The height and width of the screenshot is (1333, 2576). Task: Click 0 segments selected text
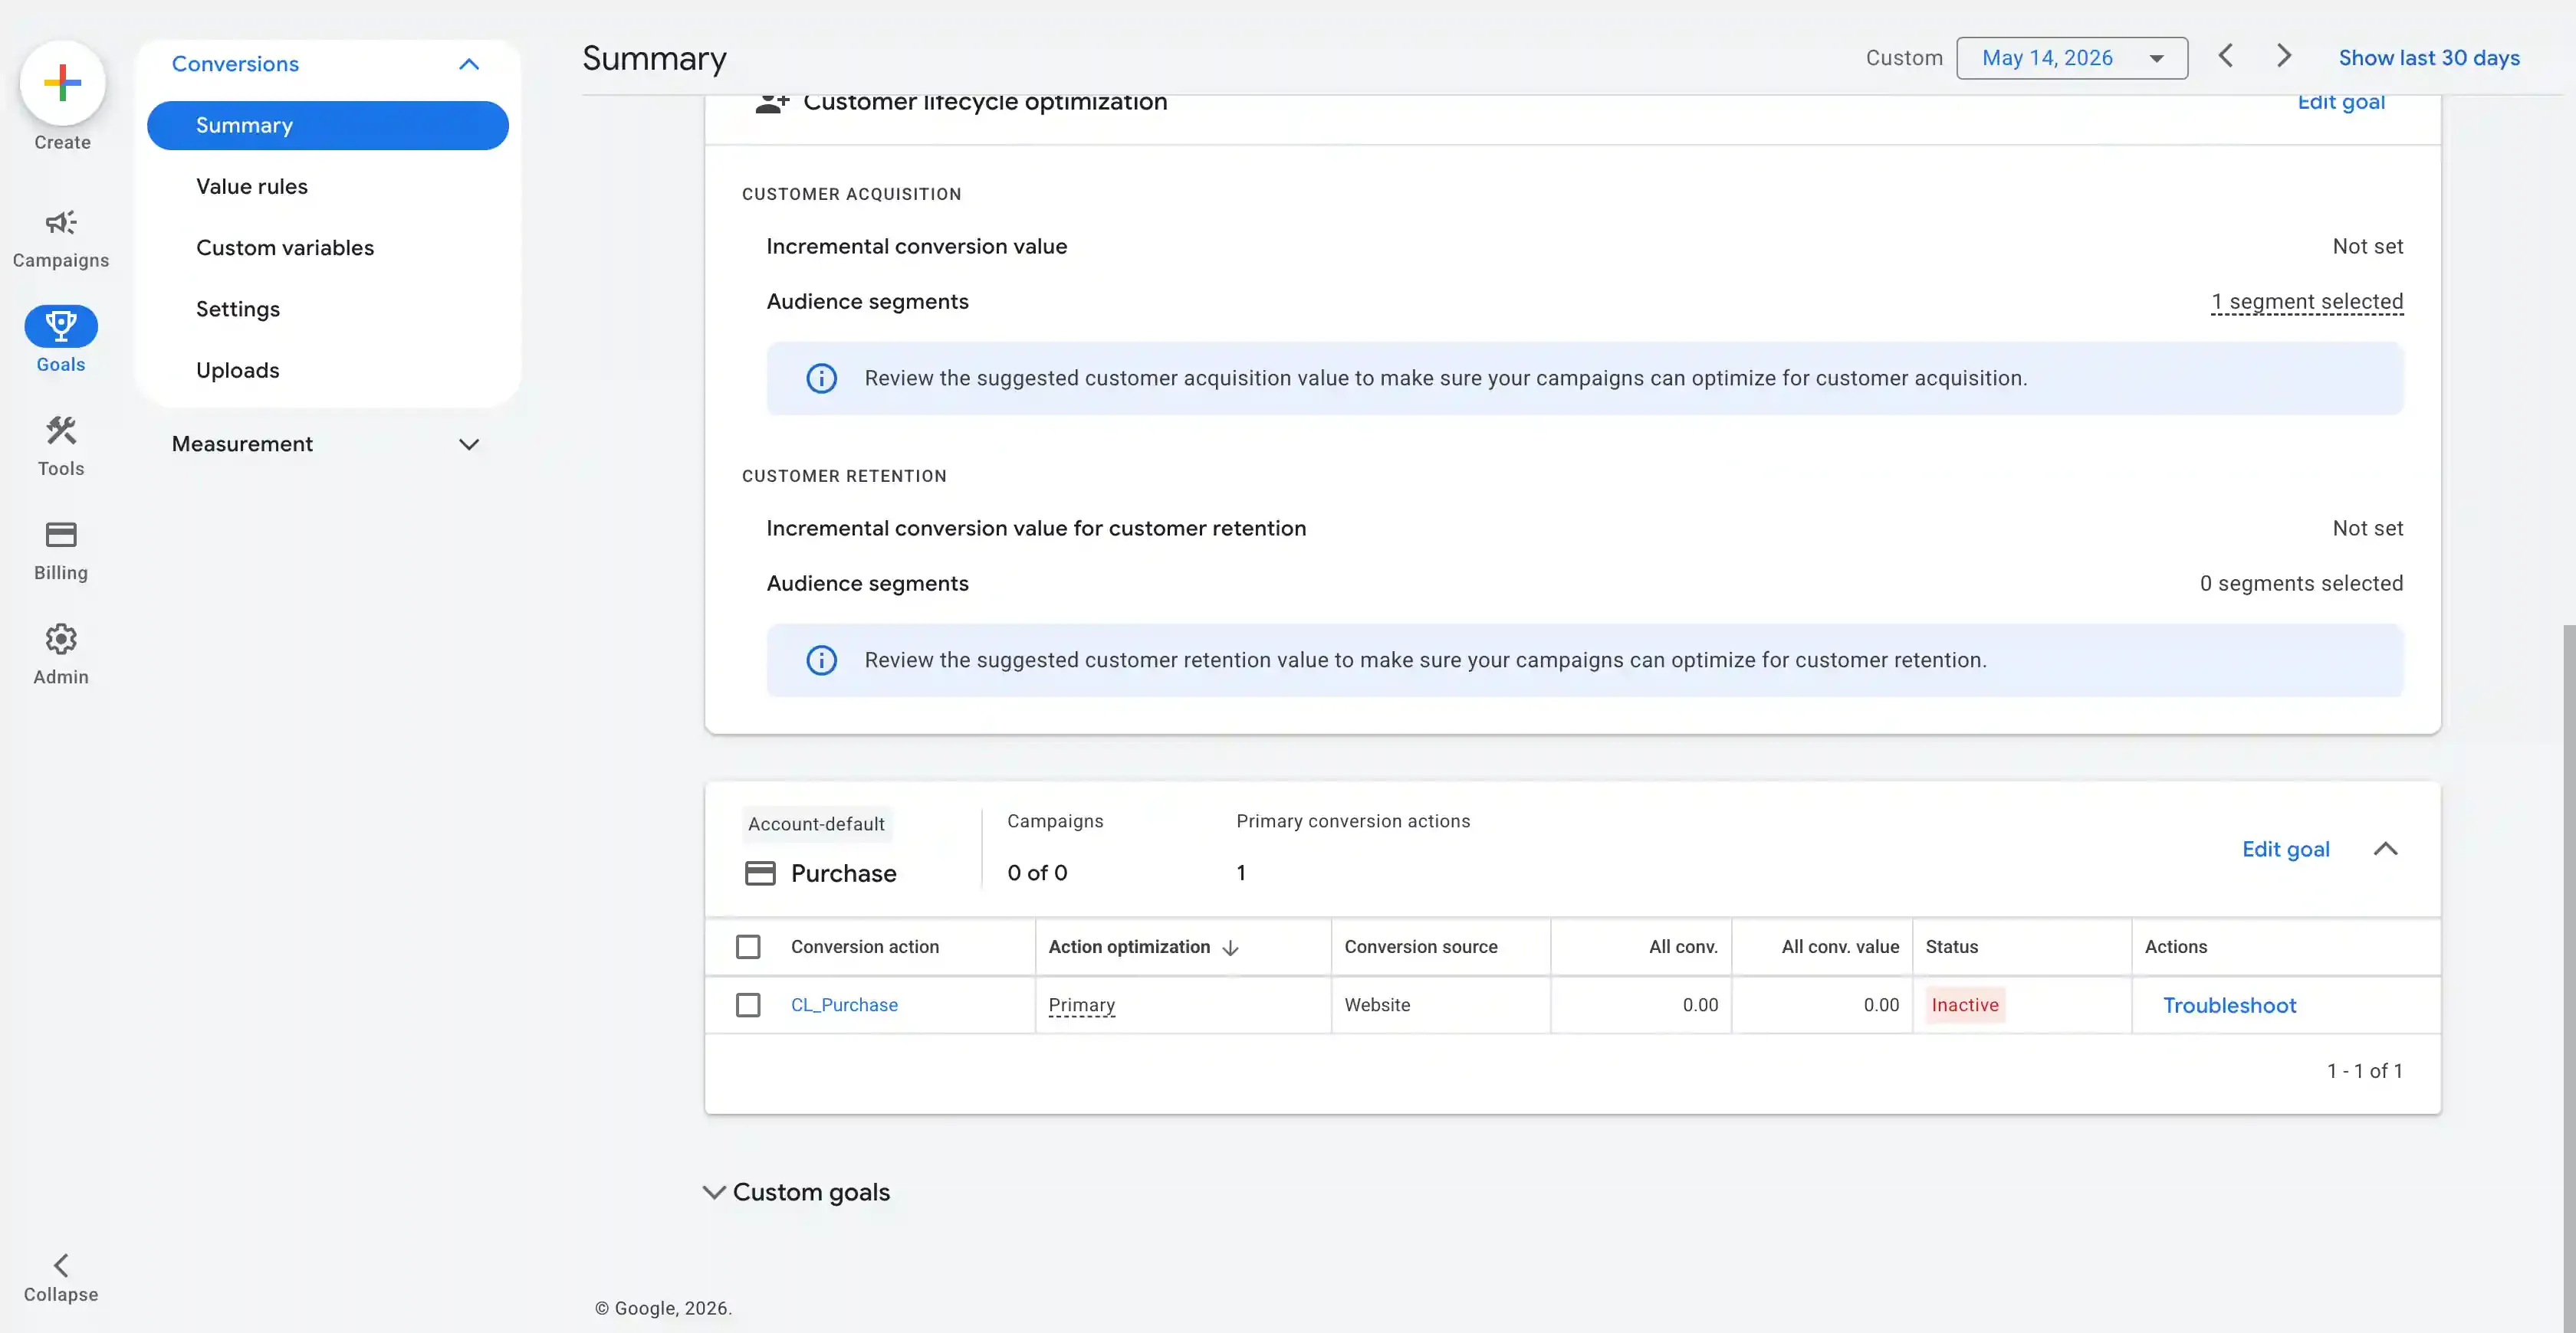coord(2301,584)
